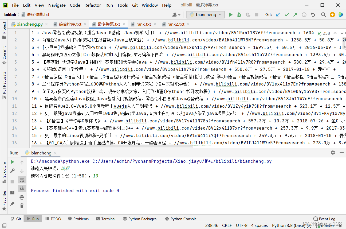Open Run panel settings gear
Image resolution: width=346 pixels, height=229 pixels.
pyautogui.click(x=333, y=153)
